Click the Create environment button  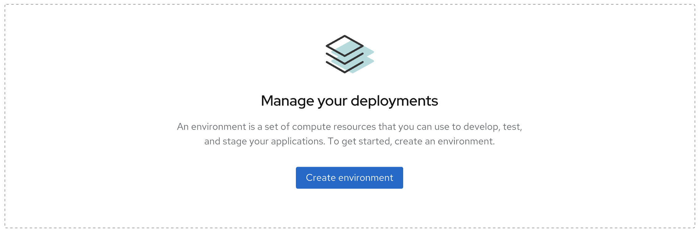click(349, 178)
